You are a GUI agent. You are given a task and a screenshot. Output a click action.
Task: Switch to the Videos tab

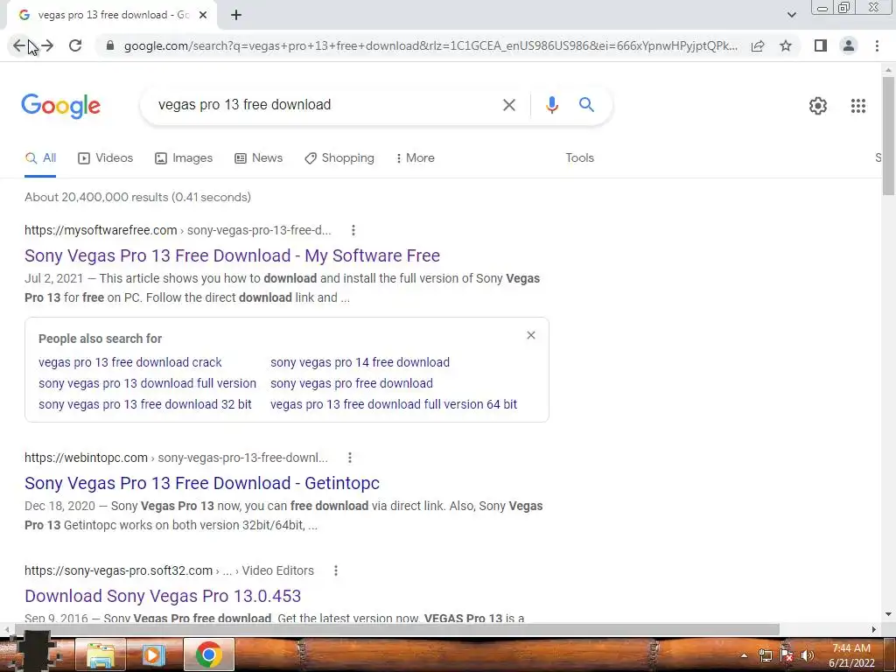pyautogui.click(x=106, y=158)
